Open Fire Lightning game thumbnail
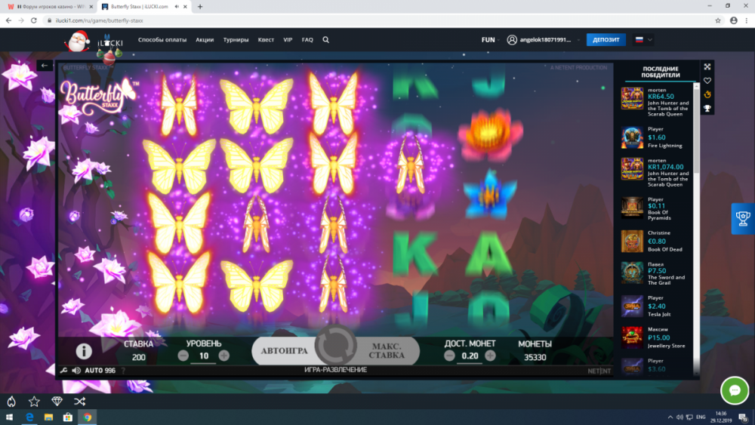 tap(632, 137)
